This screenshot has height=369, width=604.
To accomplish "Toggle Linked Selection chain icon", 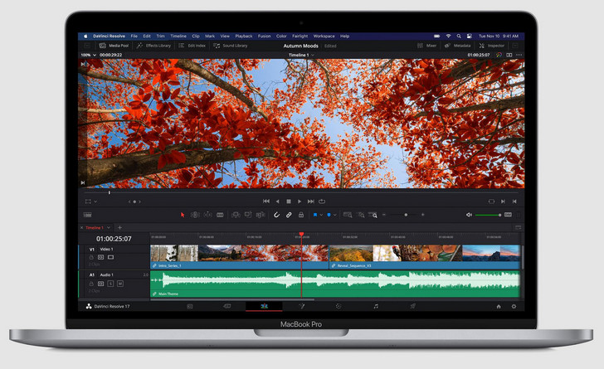I will (289, 215).
